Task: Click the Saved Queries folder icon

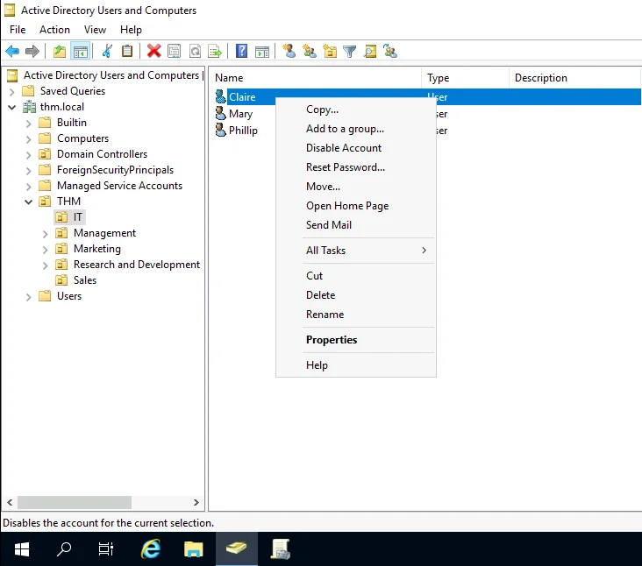Action: click(x=28, y=91)
